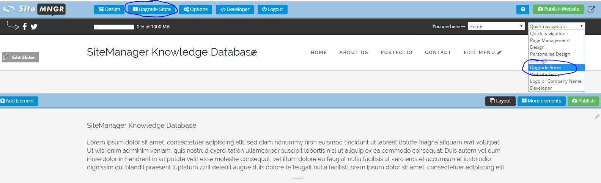Open the Developer toolbar button
The width and height of the screenshot is (601, 183).
235,9
